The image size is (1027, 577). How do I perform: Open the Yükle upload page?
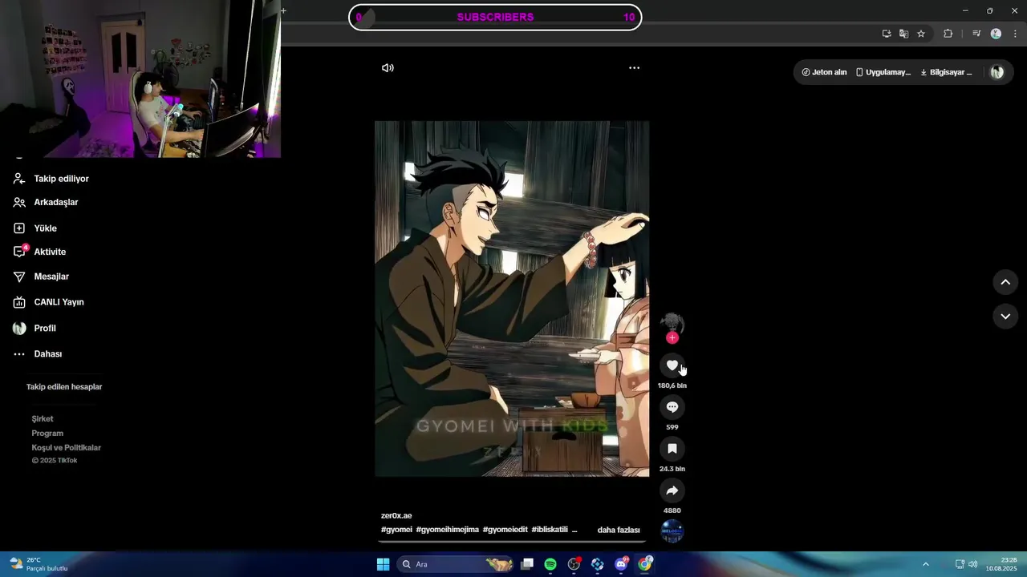tap(35, 228)
